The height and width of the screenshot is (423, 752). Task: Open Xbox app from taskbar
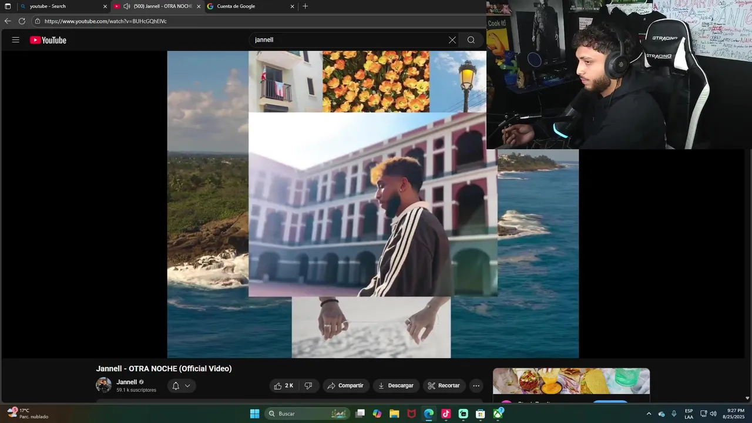(498, 414)
